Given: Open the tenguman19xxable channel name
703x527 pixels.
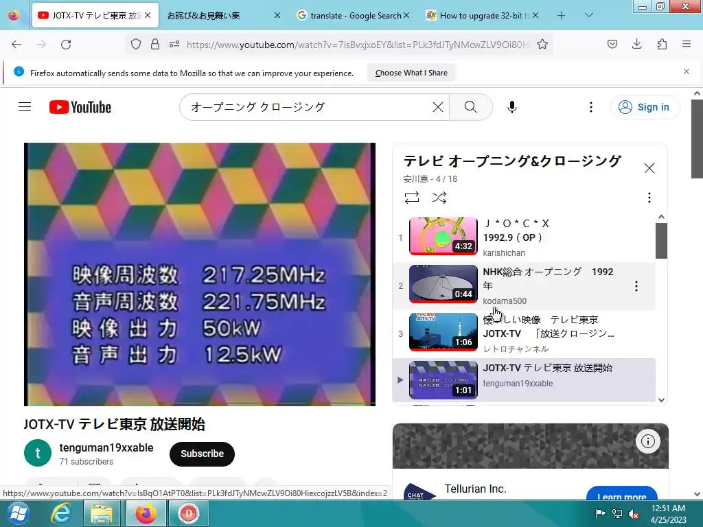Looking at the screenshot, I should [106, 447].
